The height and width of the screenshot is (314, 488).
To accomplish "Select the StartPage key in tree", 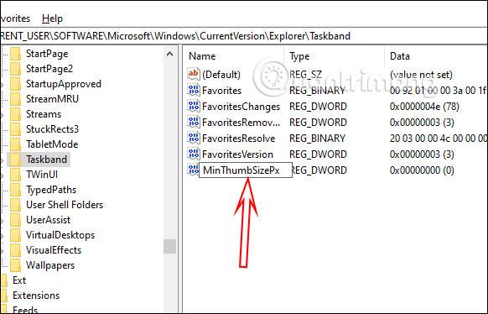I will click(x=47, y=54).
